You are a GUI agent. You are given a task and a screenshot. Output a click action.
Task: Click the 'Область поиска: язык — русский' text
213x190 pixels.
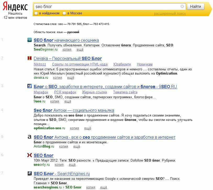click(56, 32)
